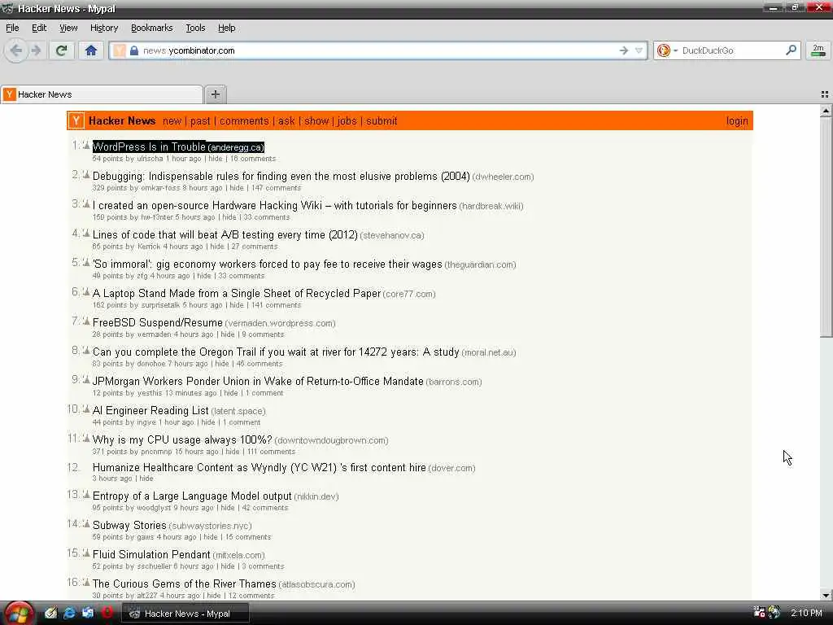Screen dimensions: 833x625
Task: Open the Tools menu
Action: coord(195,28)
